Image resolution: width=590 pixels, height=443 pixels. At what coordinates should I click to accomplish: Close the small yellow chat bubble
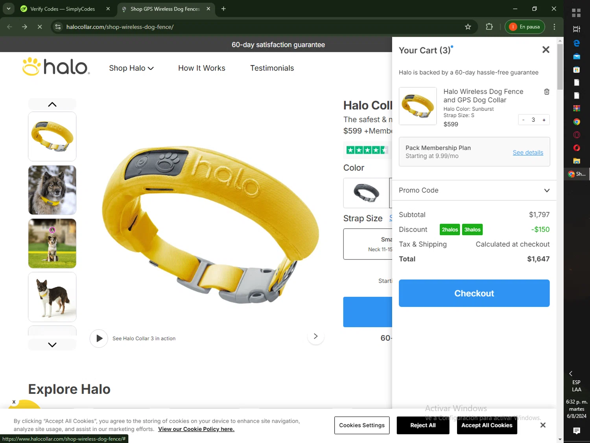(x=14, y=402)
